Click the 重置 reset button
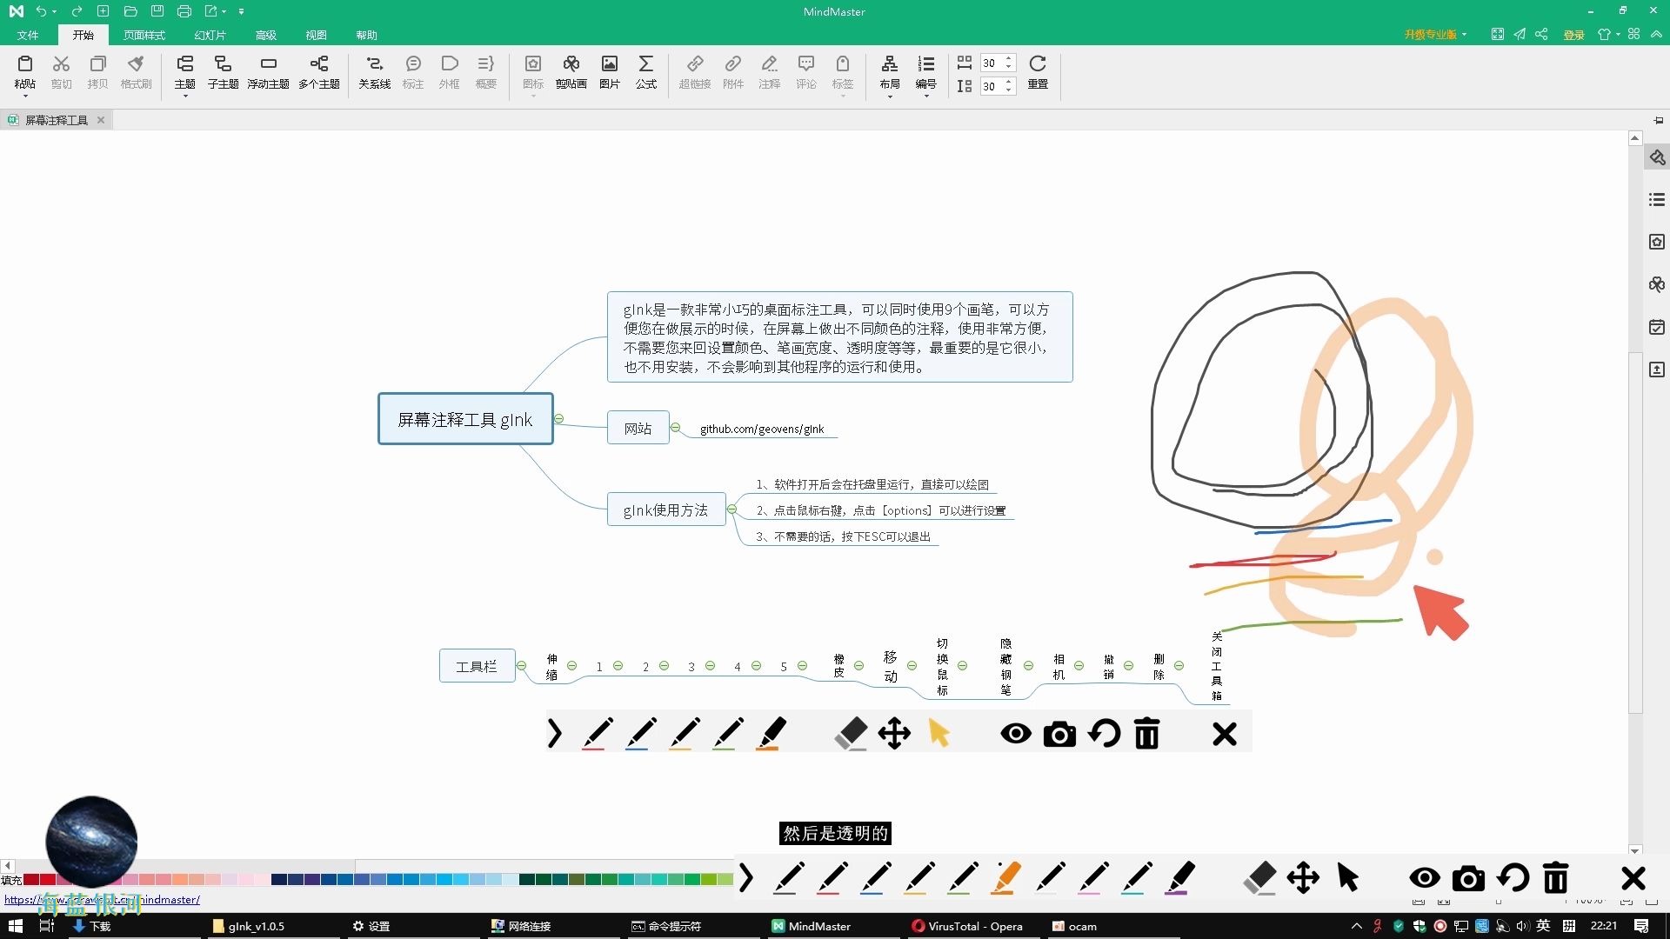 tap(1038, 72)
